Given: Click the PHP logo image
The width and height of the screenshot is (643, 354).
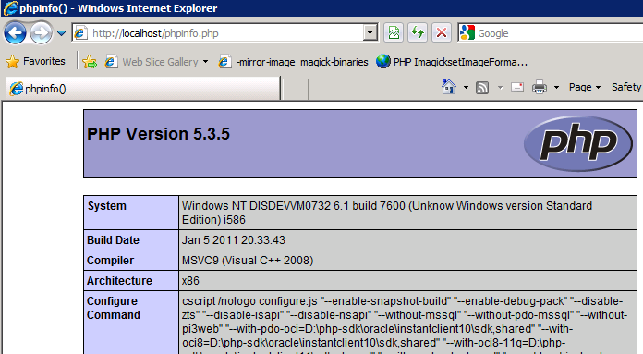Looking at the screenshot, I should (578, 143).
